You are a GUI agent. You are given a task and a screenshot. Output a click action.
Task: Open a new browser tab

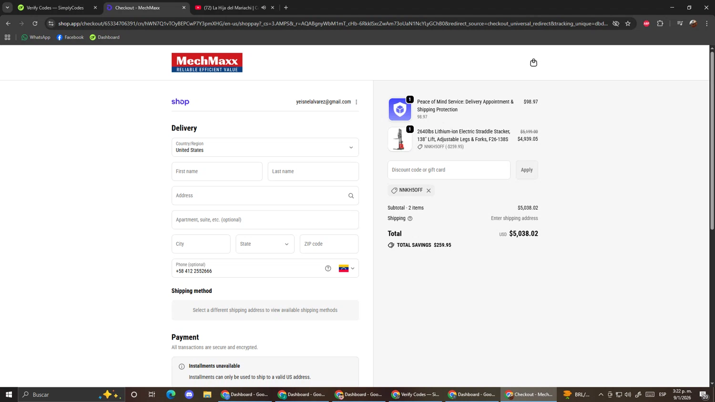(x=286, y=8)
